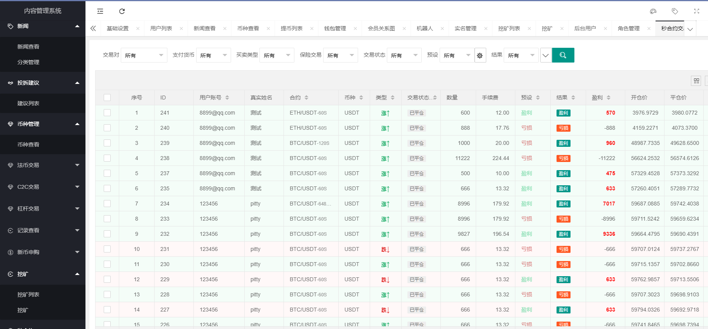This screenshot has height=329, width=708.
Task: Switch to the 实名管理 tab
Action: pyautogui.click(x=466, y=28)
